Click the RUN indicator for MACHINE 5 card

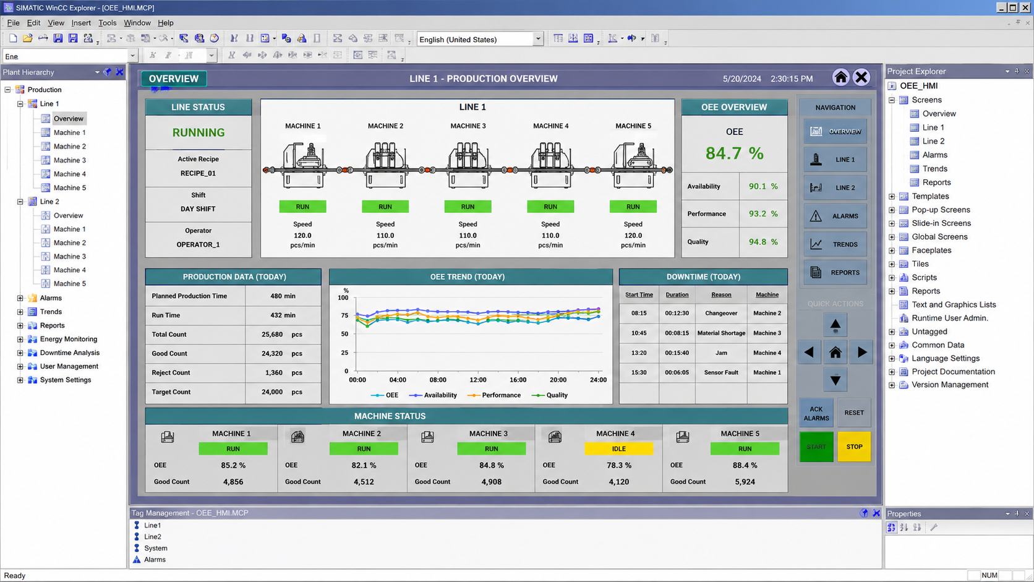tap(745, 449)
